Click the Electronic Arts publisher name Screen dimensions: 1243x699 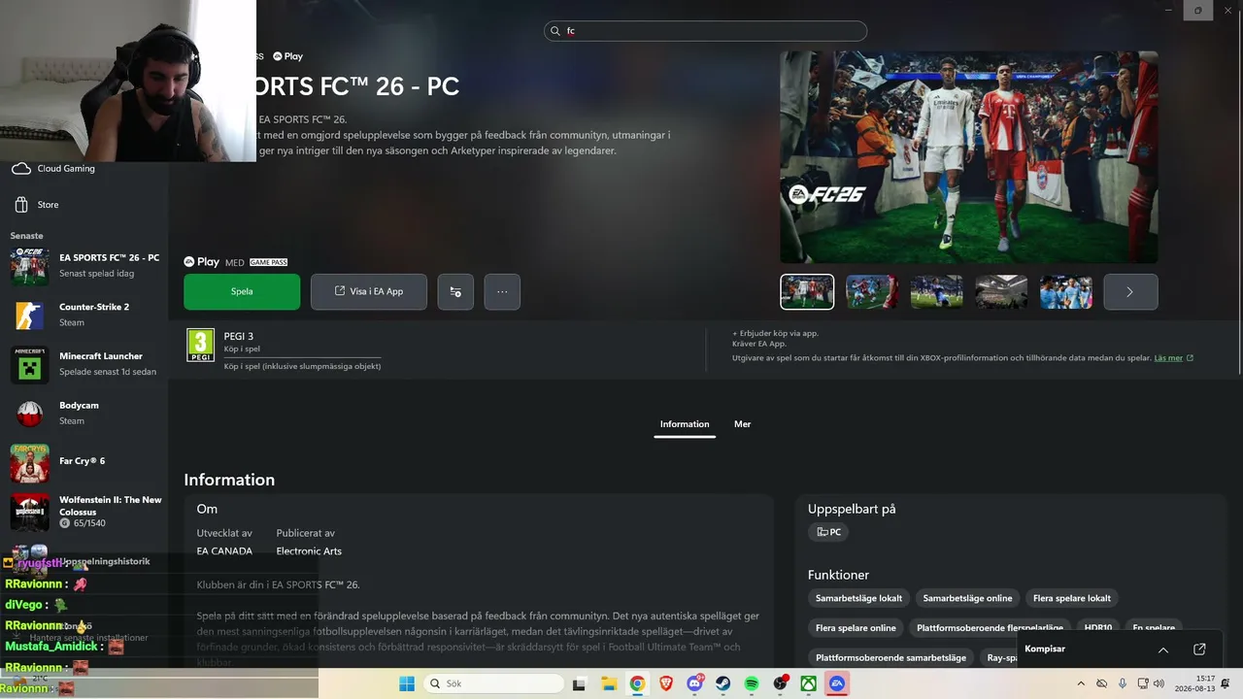309,551
